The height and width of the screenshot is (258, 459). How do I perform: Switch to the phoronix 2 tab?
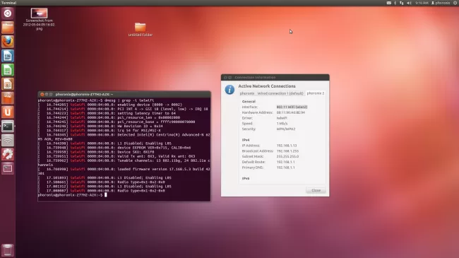315,93
